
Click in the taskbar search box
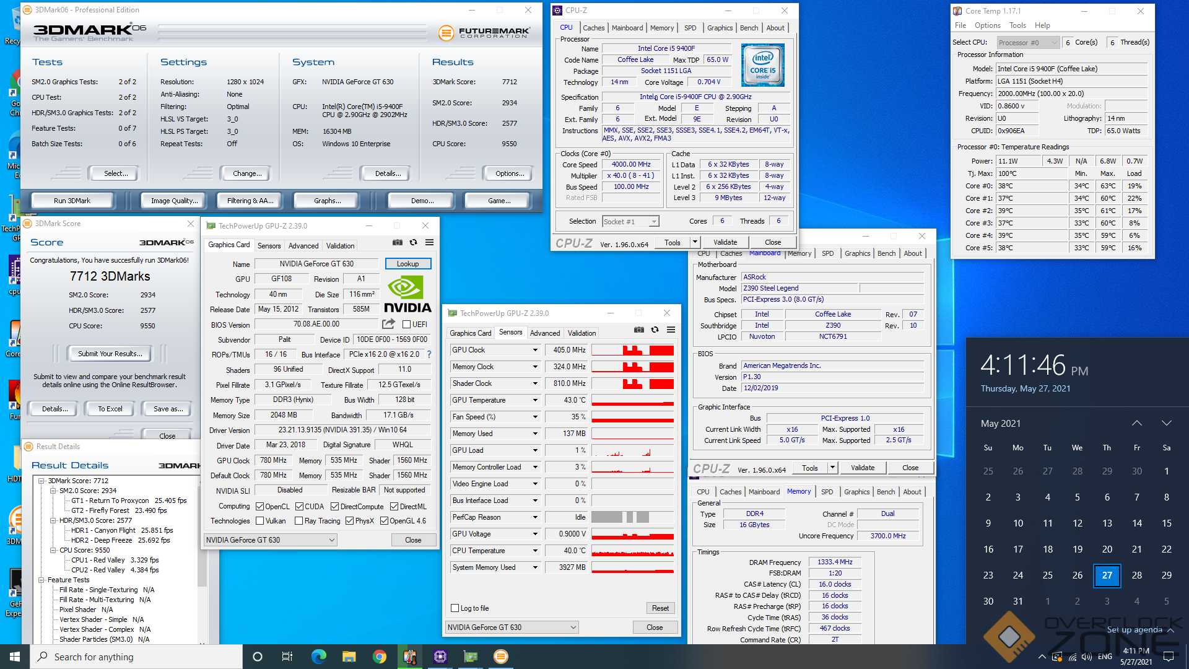[x=136, y=657]
